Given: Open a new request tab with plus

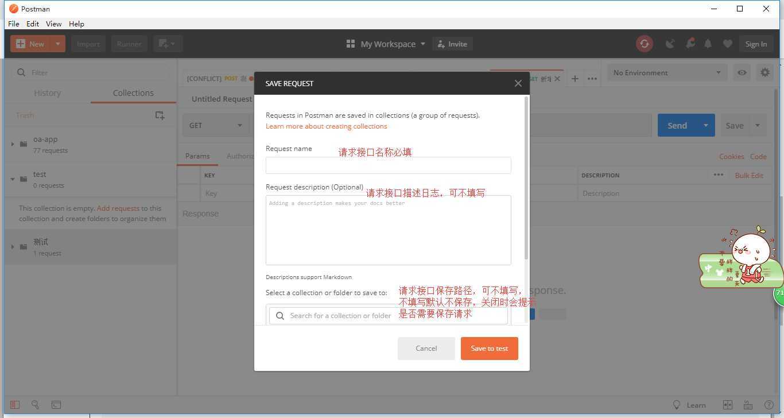Looking at the screenshot, I should click(x=575, y=79).
